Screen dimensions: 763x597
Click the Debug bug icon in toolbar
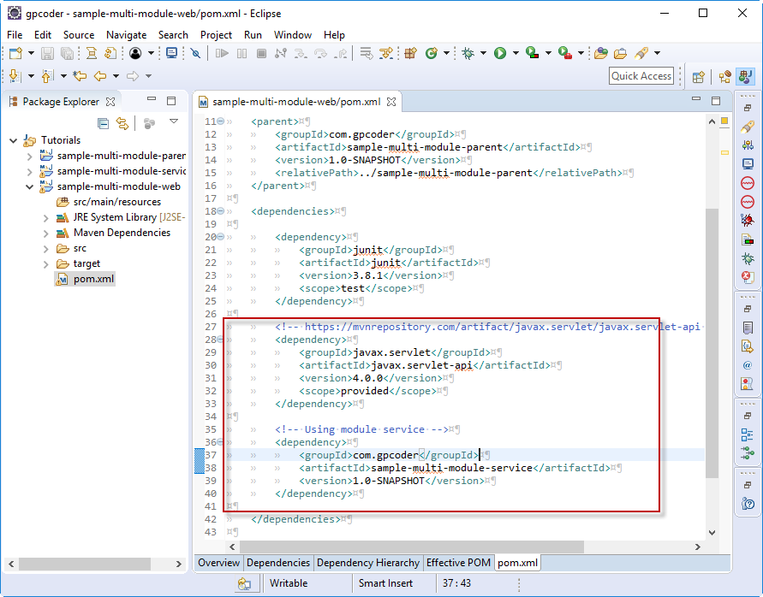pos(468,53)
